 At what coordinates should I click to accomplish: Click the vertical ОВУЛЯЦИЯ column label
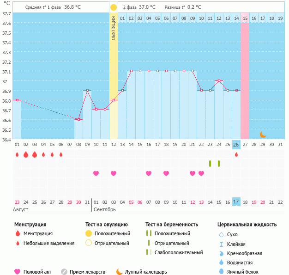click(x=114, y=28)
